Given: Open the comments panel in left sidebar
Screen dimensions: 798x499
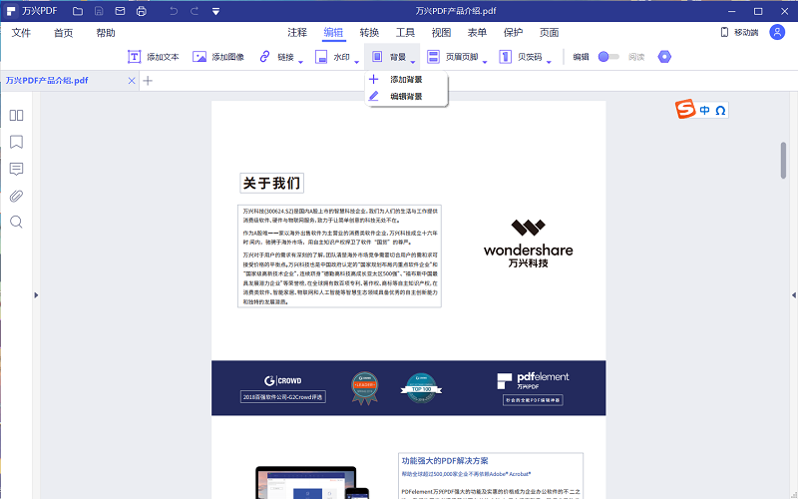Looking at the screenshot, I should (16, 169).
